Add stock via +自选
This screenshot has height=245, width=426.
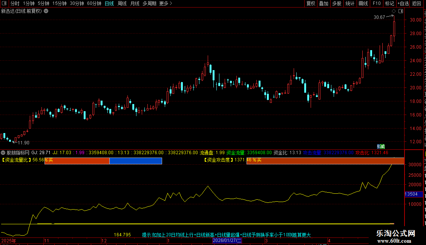(403, 3)
